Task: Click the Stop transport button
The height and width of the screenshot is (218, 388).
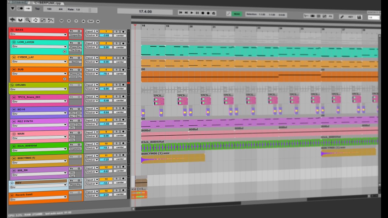Action: [x=203, y=13]
